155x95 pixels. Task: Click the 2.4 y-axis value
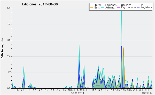pyautogui.click(x=9, y=56)
